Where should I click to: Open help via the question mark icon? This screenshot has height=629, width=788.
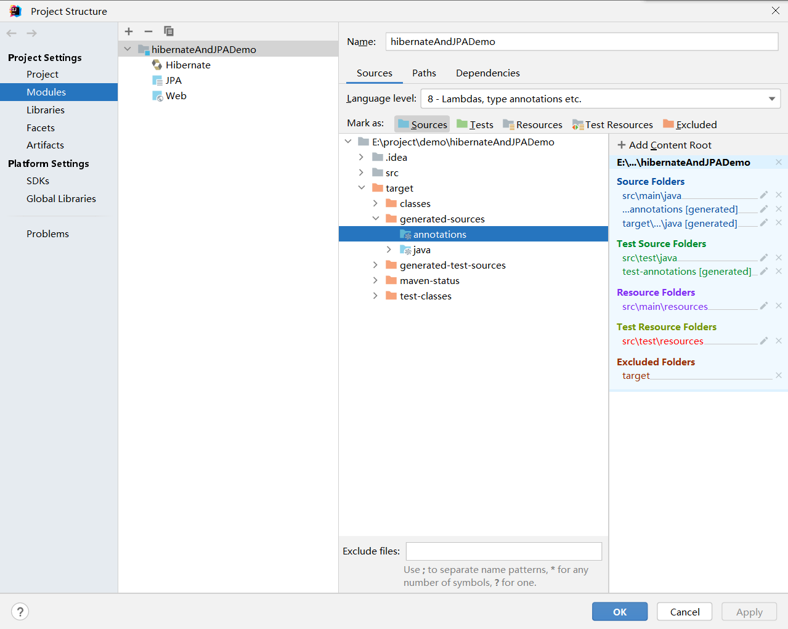tap(20, 611)
